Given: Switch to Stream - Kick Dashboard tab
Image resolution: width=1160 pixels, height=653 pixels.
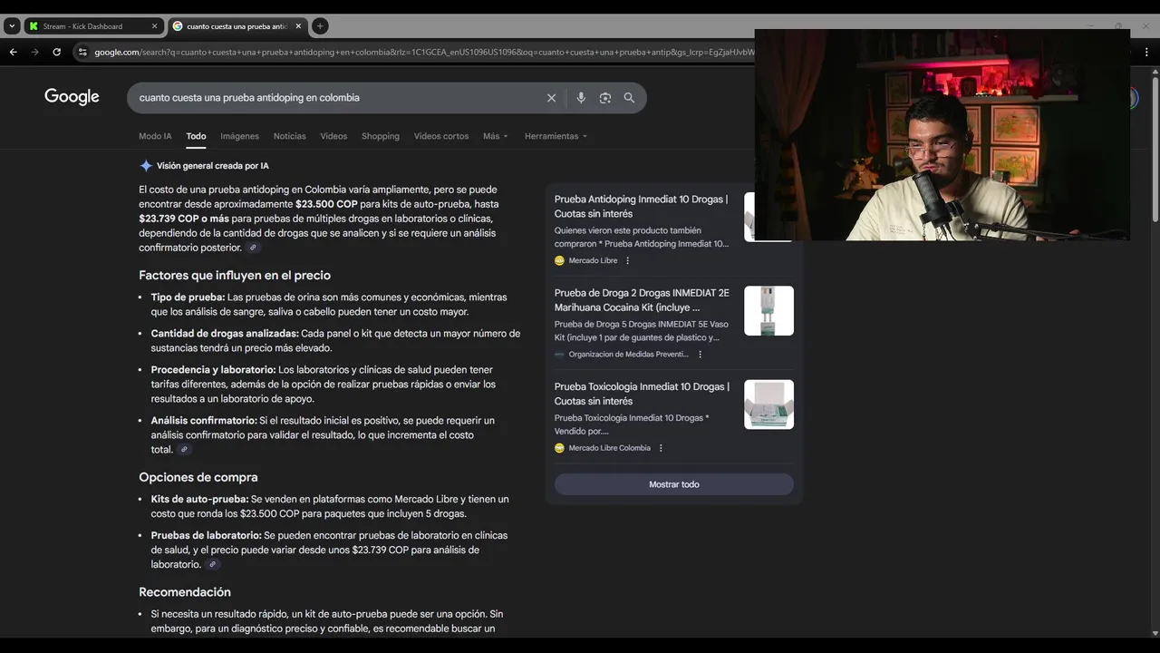Looking at the screenshot, I should point(93,26).
